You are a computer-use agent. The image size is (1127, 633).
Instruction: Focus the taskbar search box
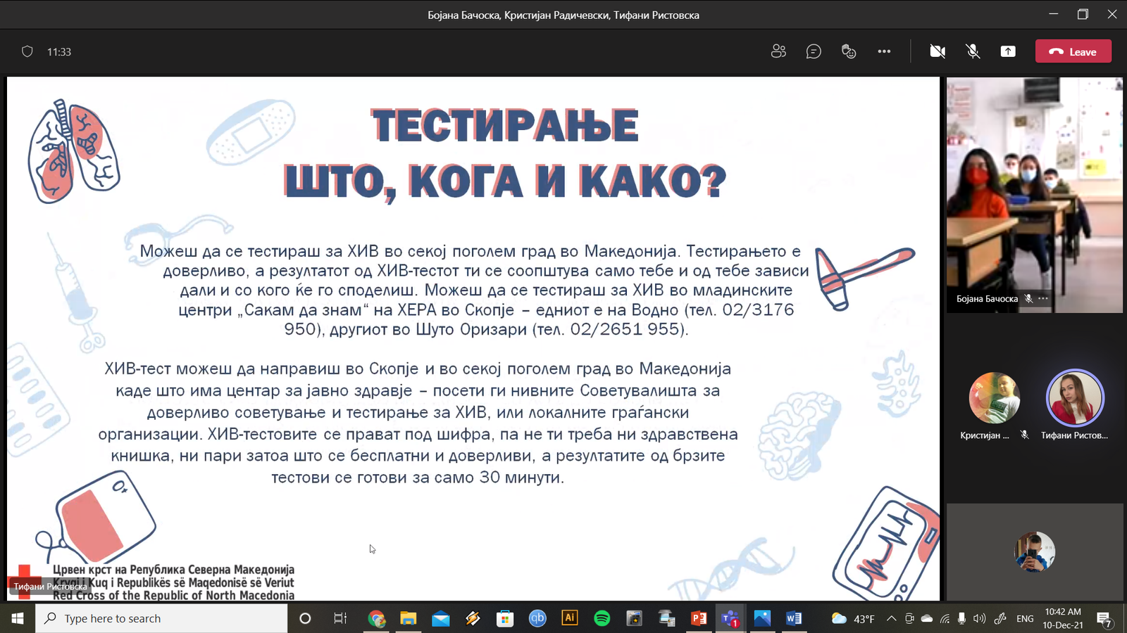coord(161,618)
